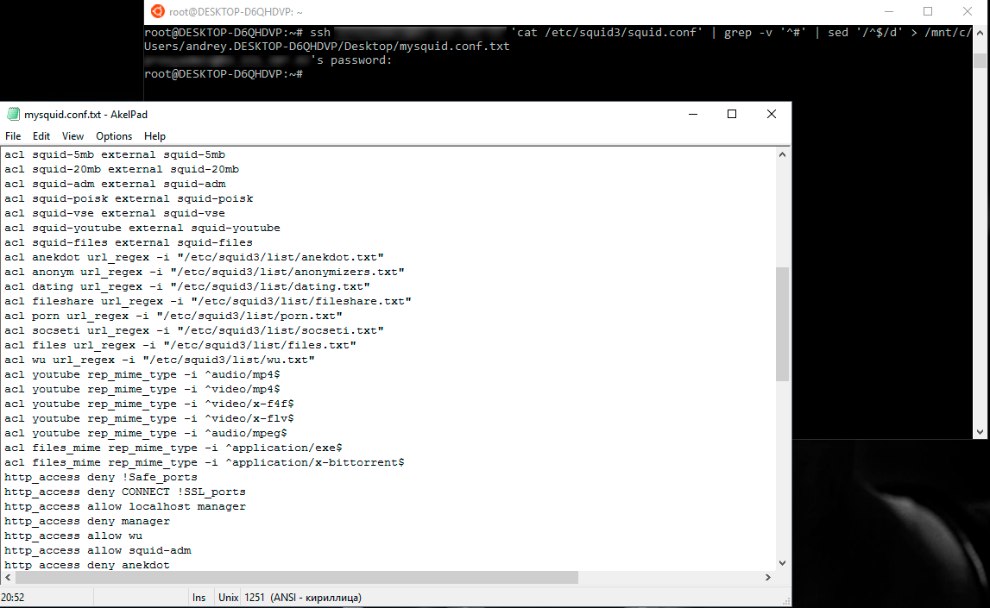Click the terminal title 'root@DESKTOP-D6QHDVP: ~'

[236, 12]
